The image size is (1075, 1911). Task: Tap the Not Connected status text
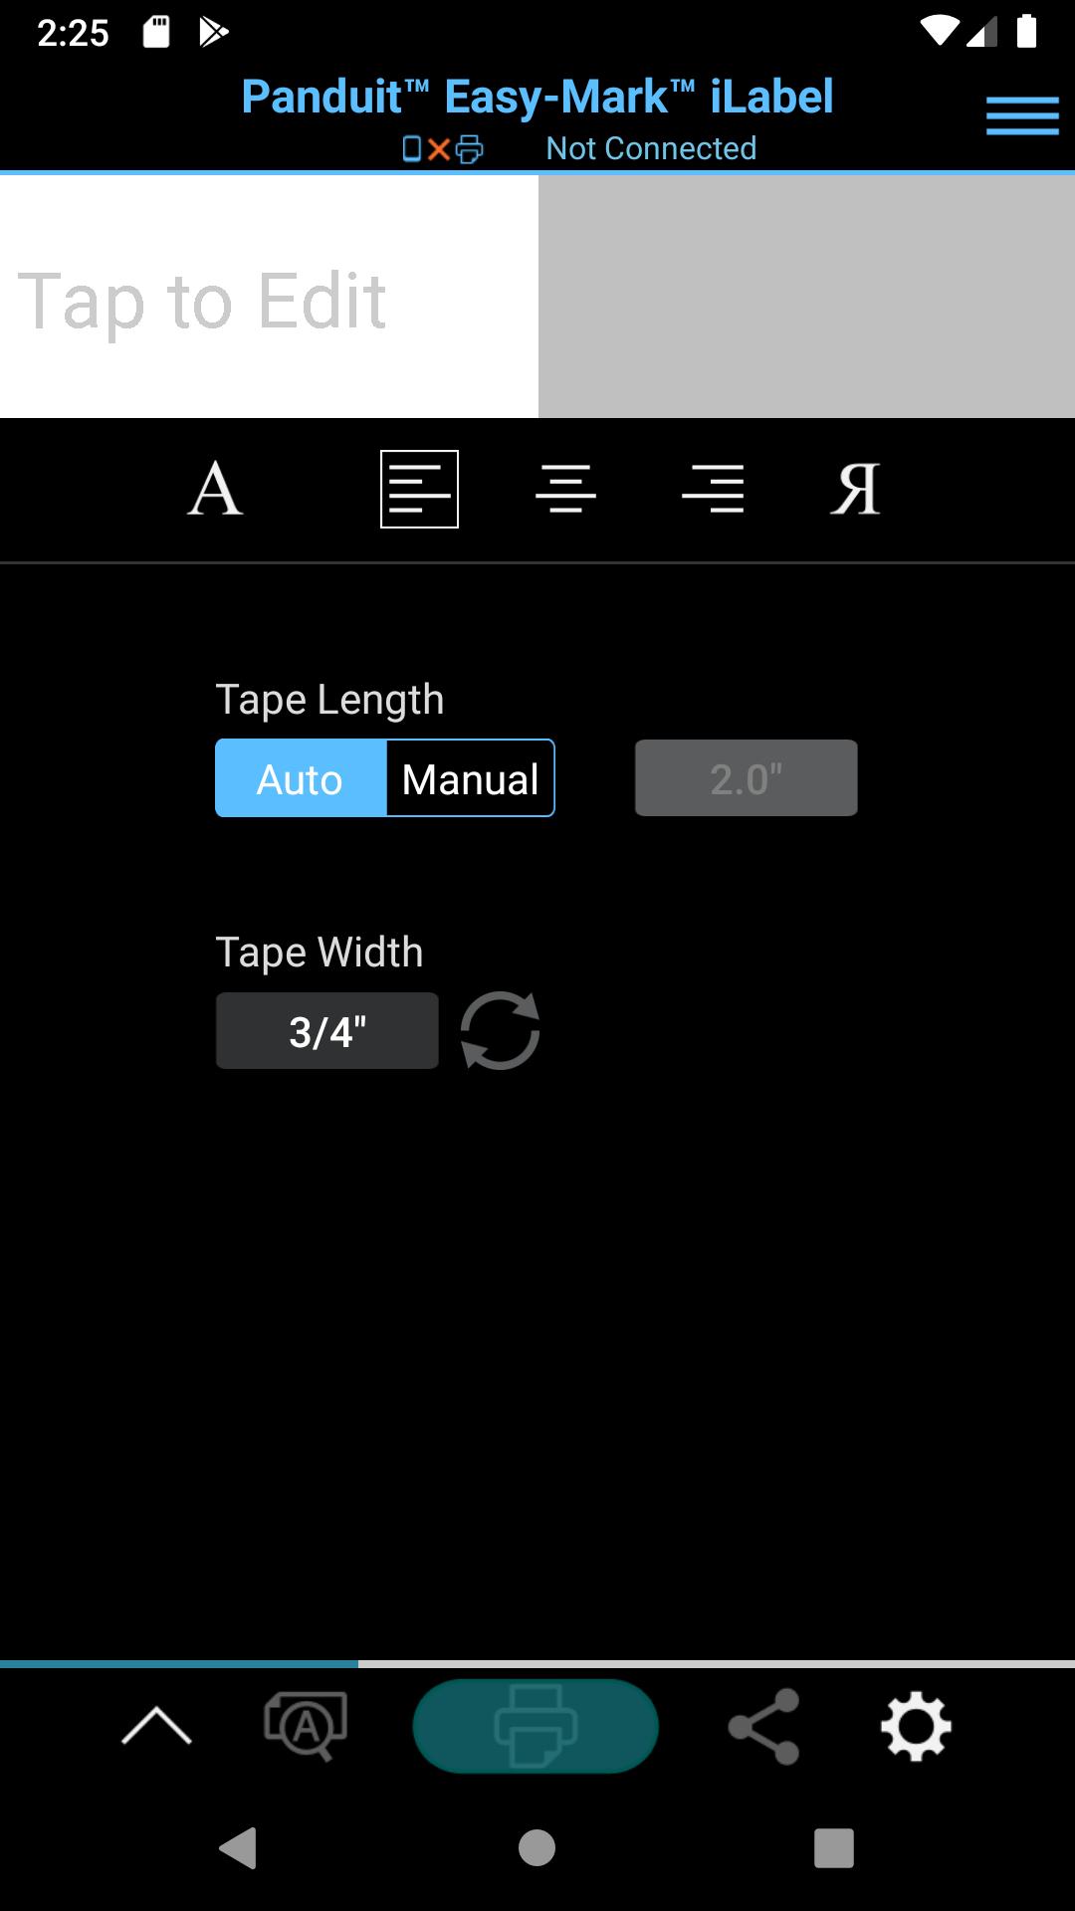(x=651, y=148)
